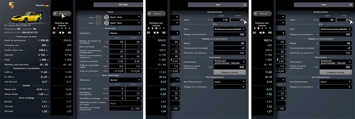Click the next-measure right arrow, WTC600 panel

click(64, 33)
